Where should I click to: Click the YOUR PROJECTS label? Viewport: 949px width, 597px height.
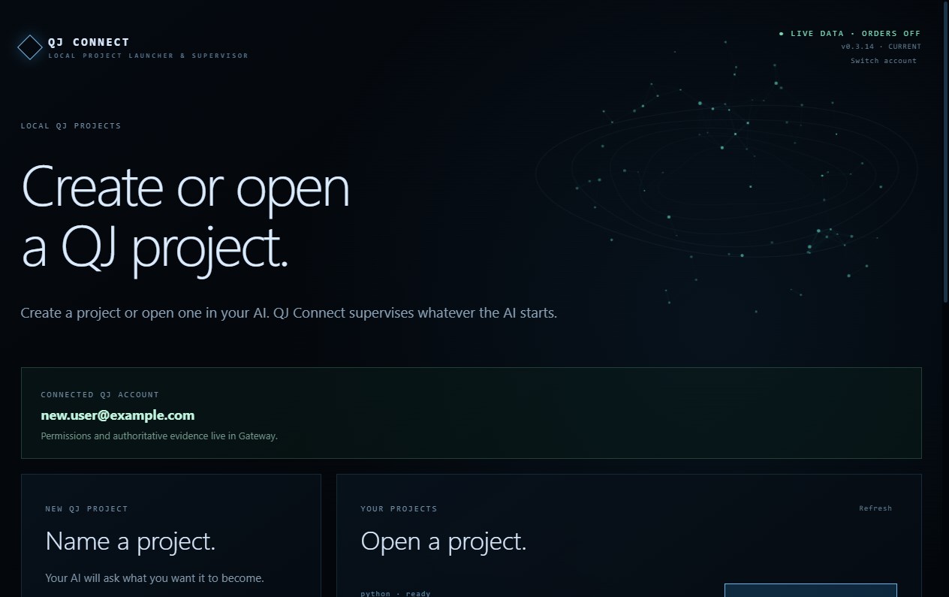[399, 508]
